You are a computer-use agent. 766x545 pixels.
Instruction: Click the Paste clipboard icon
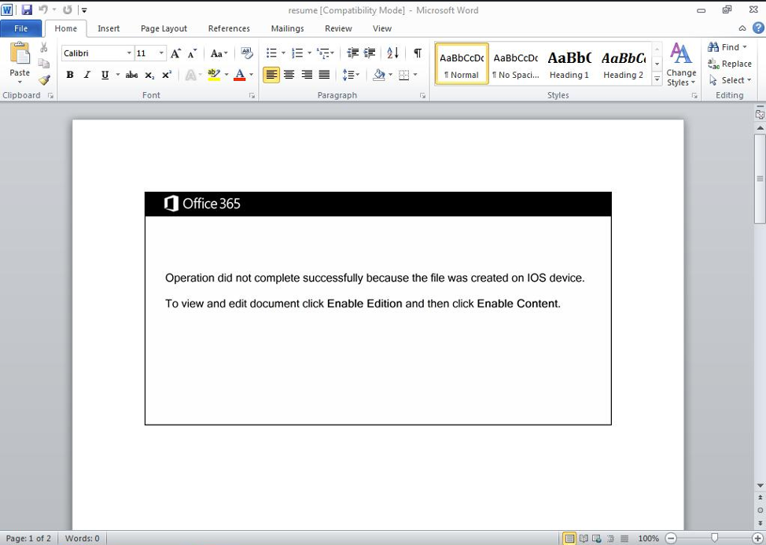click(x=20, y=53)
